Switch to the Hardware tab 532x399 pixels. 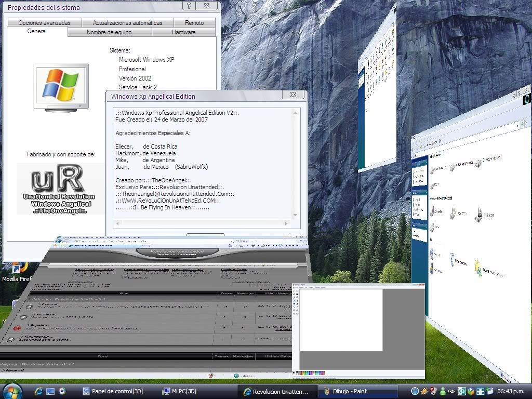[x=183, y=32]
